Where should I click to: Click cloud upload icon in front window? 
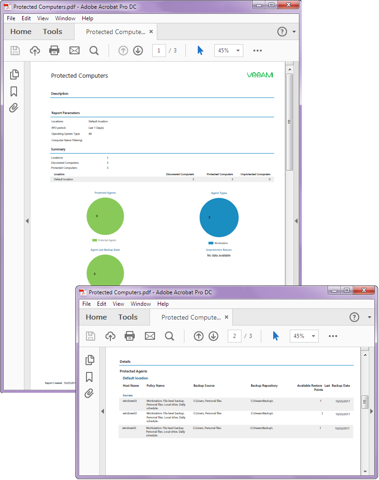tap(110, 336)
